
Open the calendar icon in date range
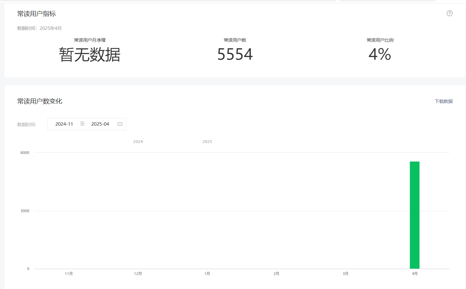(x=120, y=124)
